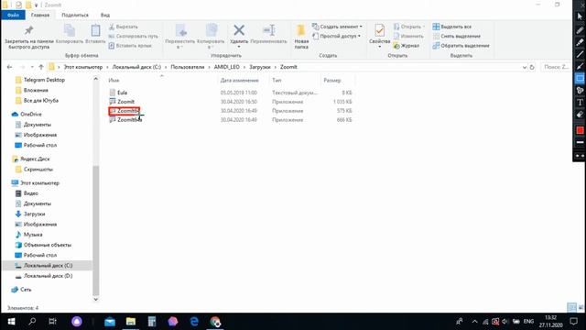Open the arrow under Удалить

[x=239, y=47]
